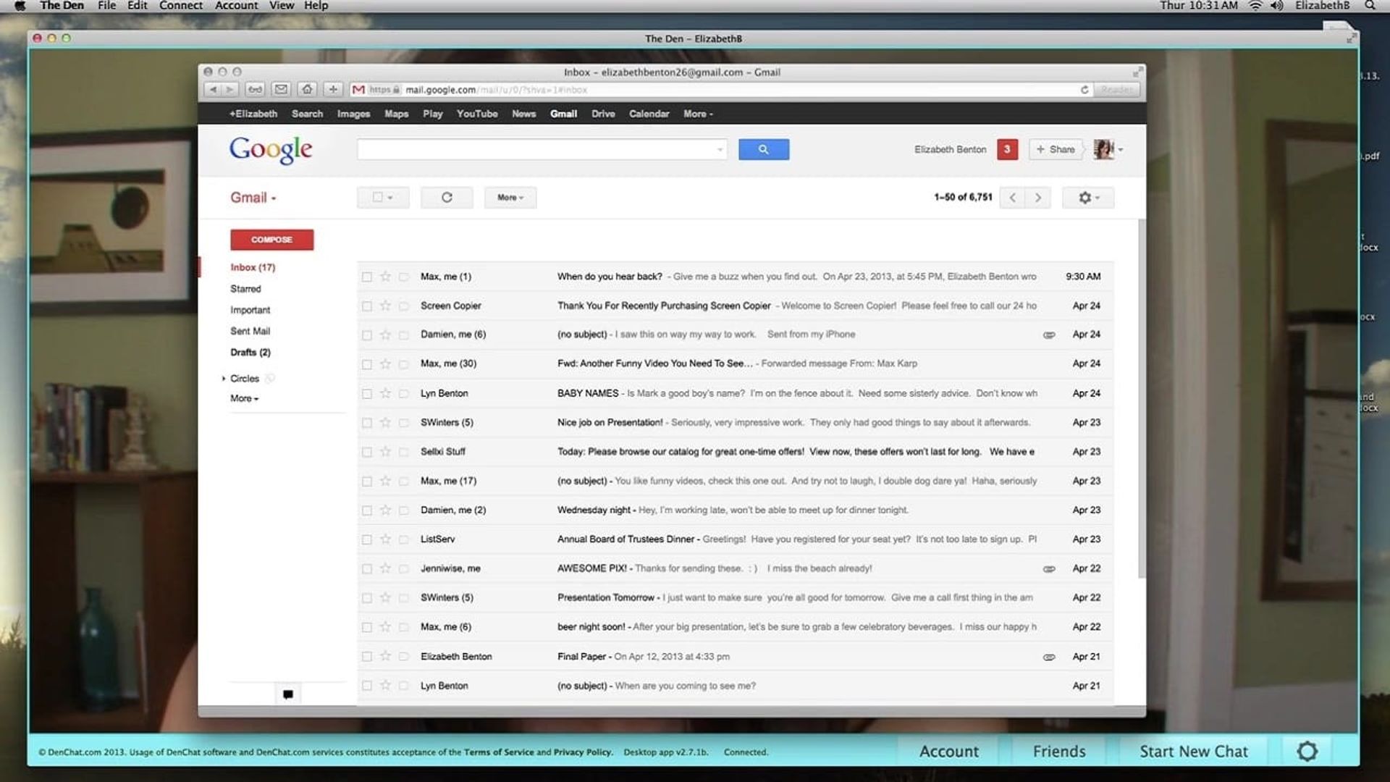The width and height of the screenshot is (1390, 782).
Task: Select the Sellxi Stuff email checkbox
Action: 367,452
